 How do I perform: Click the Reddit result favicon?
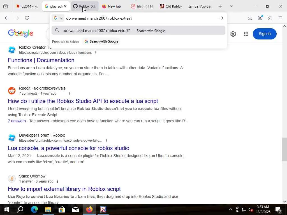pyautogui.click(x=12, y=91)
